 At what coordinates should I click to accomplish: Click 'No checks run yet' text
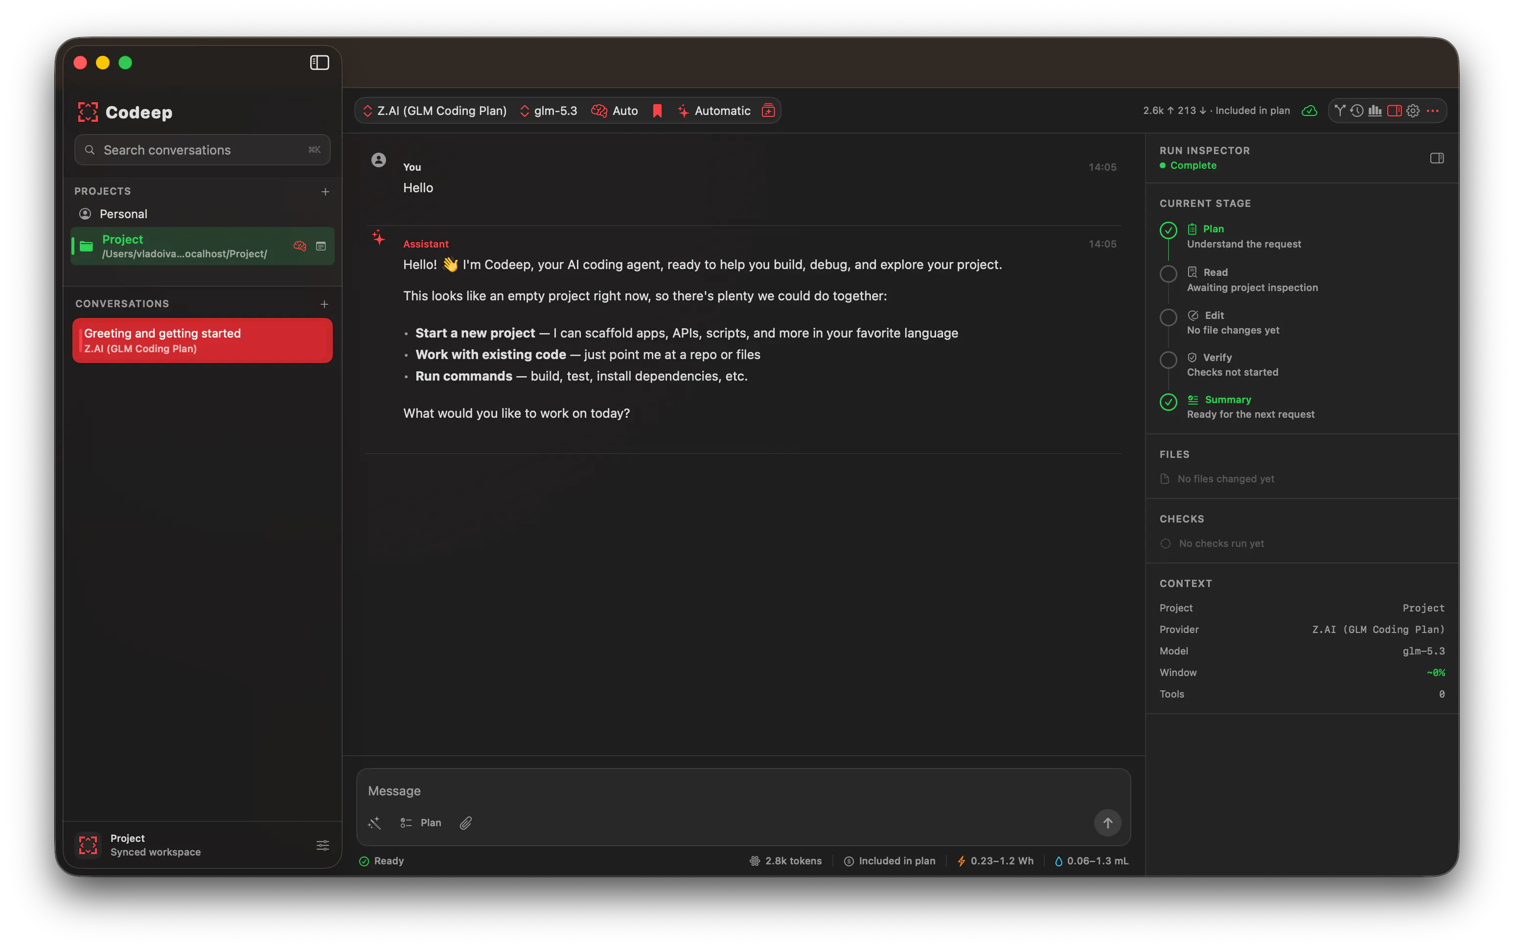coord(1221,543)
